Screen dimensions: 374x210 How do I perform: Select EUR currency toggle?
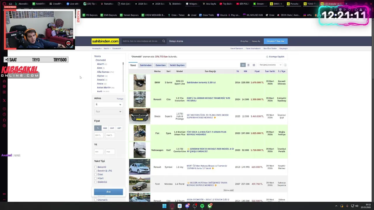tap(112, 128)
